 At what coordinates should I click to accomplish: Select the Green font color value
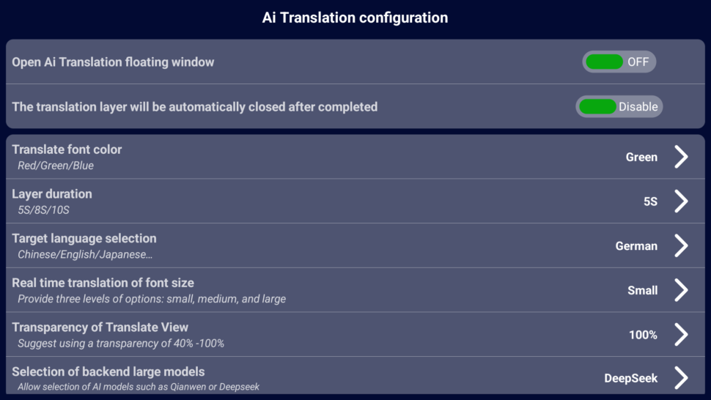(x=641, y=158)
